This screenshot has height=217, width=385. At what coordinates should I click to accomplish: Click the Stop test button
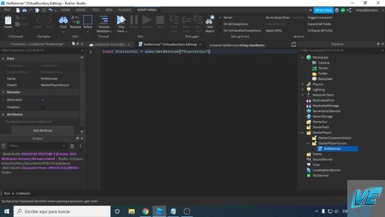160,20
